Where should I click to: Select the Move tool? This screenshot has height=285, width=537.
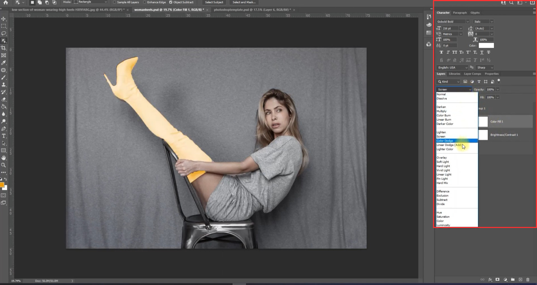(x=4, y=19)
